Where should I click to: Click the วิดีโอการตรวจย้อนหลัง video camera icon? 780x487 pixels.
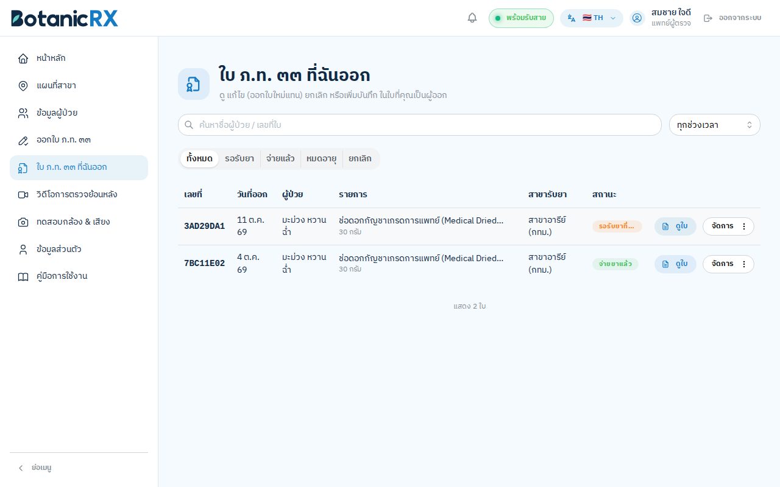[x=23, y=195]
